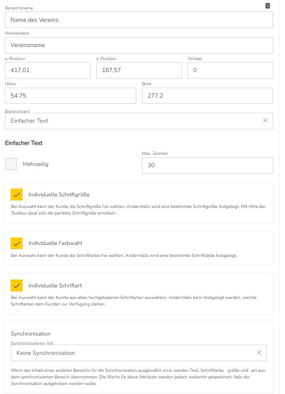Focus the Hinweistext field
Screen dimensions: 285x394
[139, 45]
